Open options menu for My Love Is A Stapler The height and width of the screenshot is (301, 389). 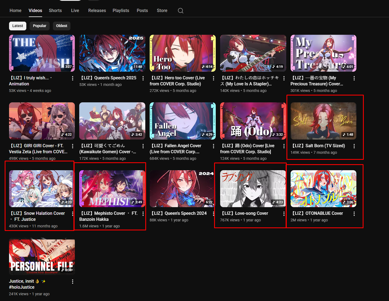(x=284, y=78)
